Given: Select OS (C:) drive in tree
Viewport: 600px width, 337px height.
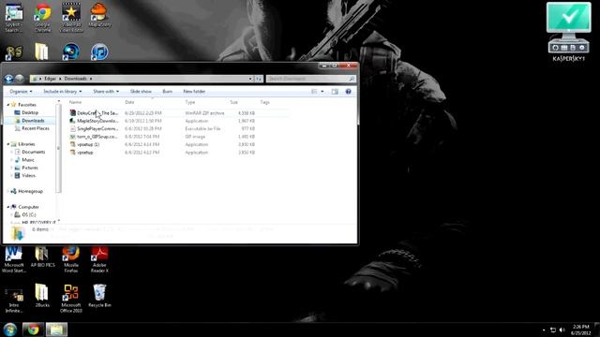Looking at the screenshot, I should [29, 214].
